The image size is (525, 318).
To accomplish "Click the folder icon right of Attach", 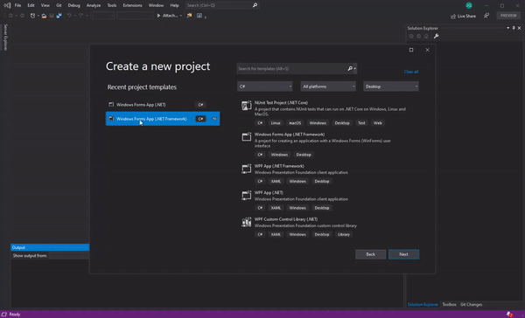I will tap(190, 16).
